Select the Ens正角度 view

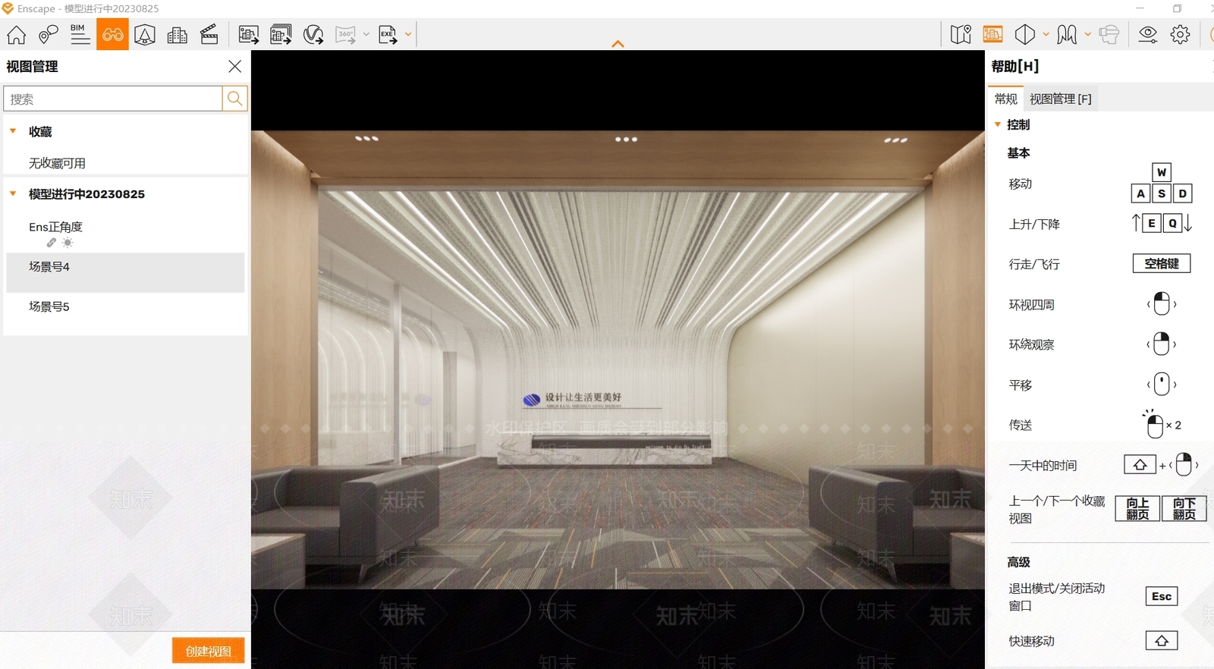pyautogui.click(x=55, y=227)
